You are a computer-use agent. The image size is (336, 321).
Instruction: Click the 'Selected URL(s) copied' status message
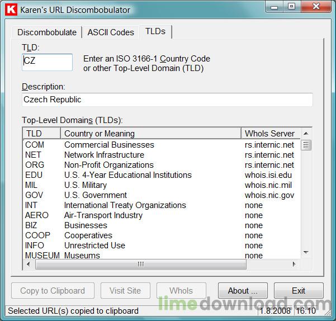(73, 311)
